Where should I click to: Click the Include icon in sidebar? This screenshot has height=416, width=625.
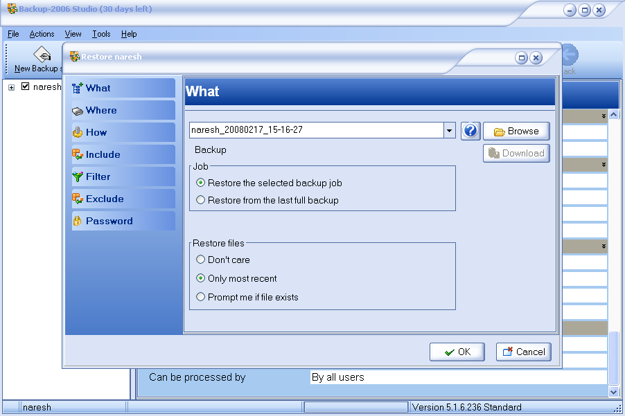click(78, 154)
